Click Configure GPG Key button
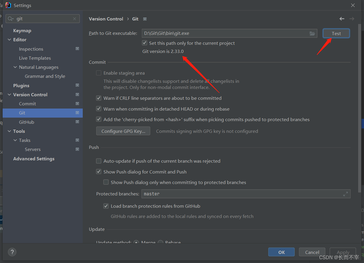The width and height of the screenshot is (364, 263). tap(123, 131)
